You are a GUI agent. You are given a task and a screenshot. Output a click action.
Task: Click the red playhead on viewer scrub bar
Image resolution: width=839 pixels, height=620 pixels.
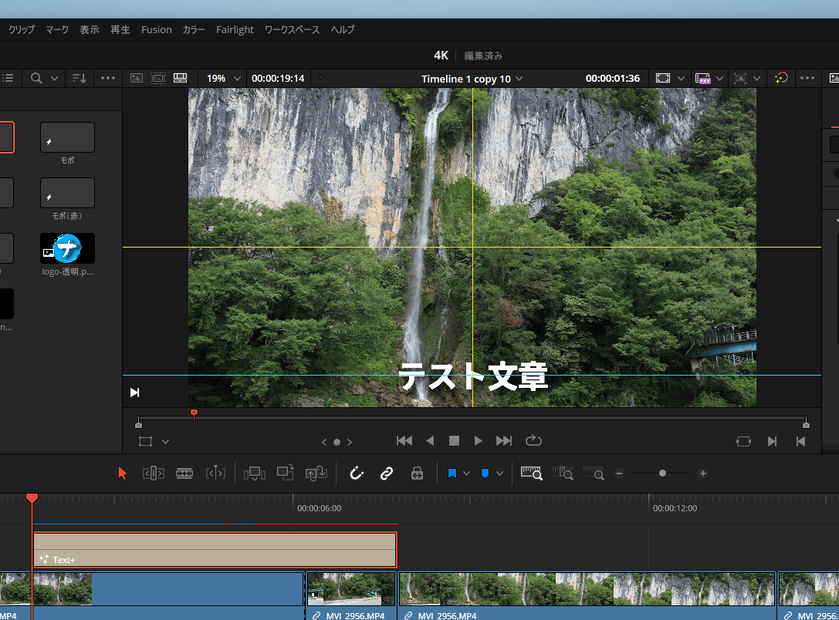point(195,414)
